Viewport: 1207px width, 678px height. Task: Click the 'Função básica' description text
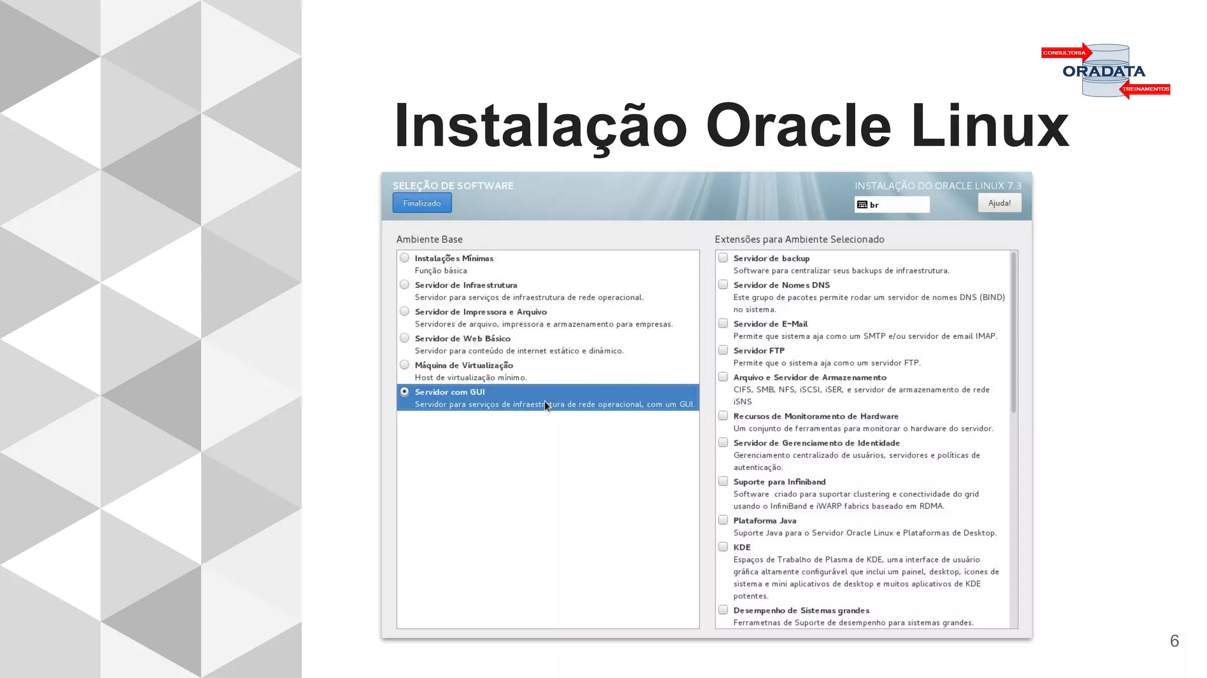tap(441, 271)
